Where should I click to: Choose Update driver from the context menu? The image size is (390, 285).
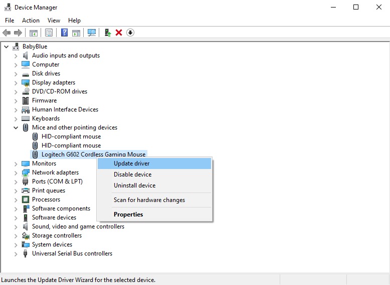(x=131, y=163)
